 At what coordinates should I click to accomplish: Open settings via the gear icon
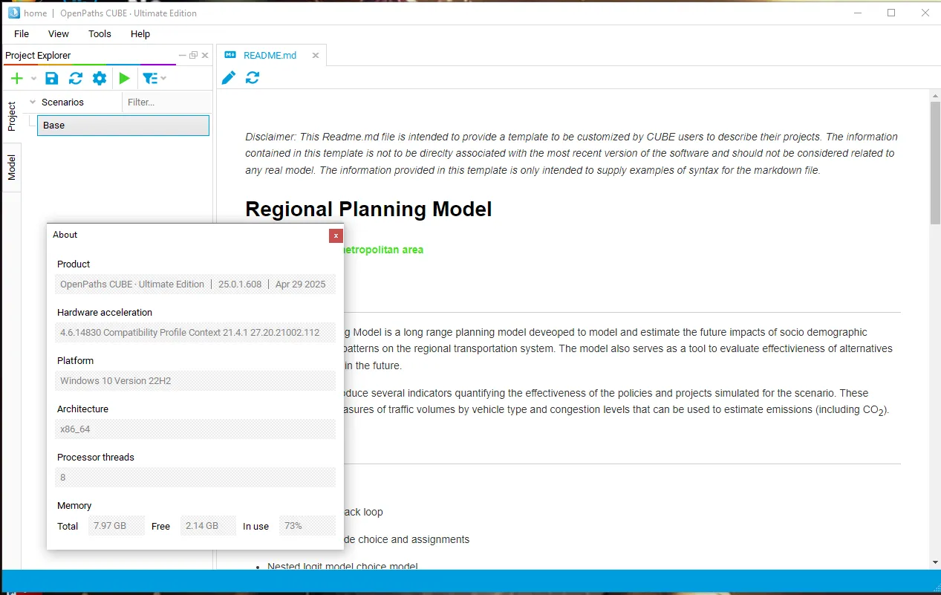tap(100, 79)
